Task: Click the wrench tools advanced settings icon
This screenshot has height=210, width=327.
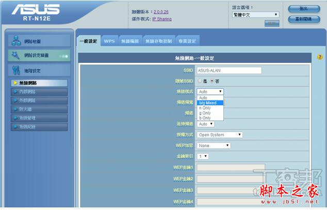Action: tap(16, 70)
